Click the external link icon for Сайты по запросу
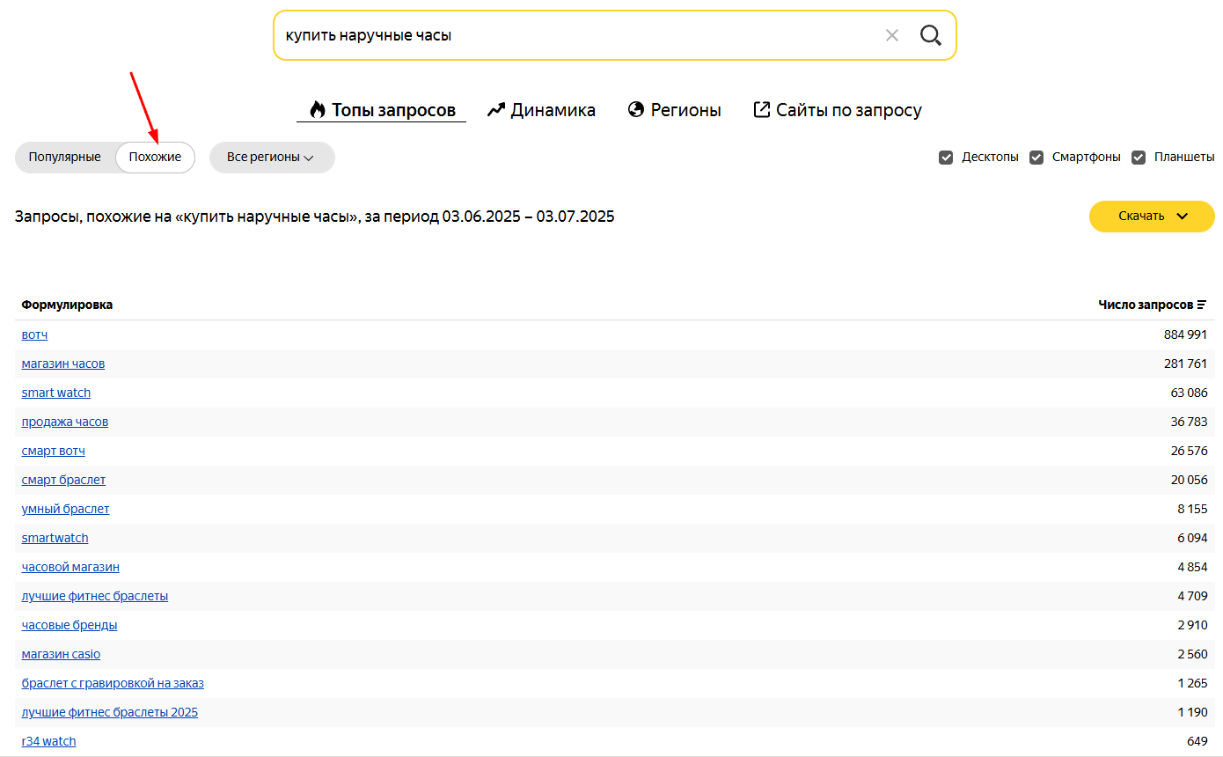The height and width of the screenshot is (757, 1223). point(762,110)
